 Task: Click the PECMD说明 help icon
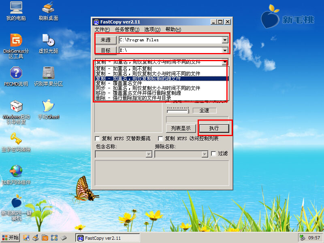[16, 76]
